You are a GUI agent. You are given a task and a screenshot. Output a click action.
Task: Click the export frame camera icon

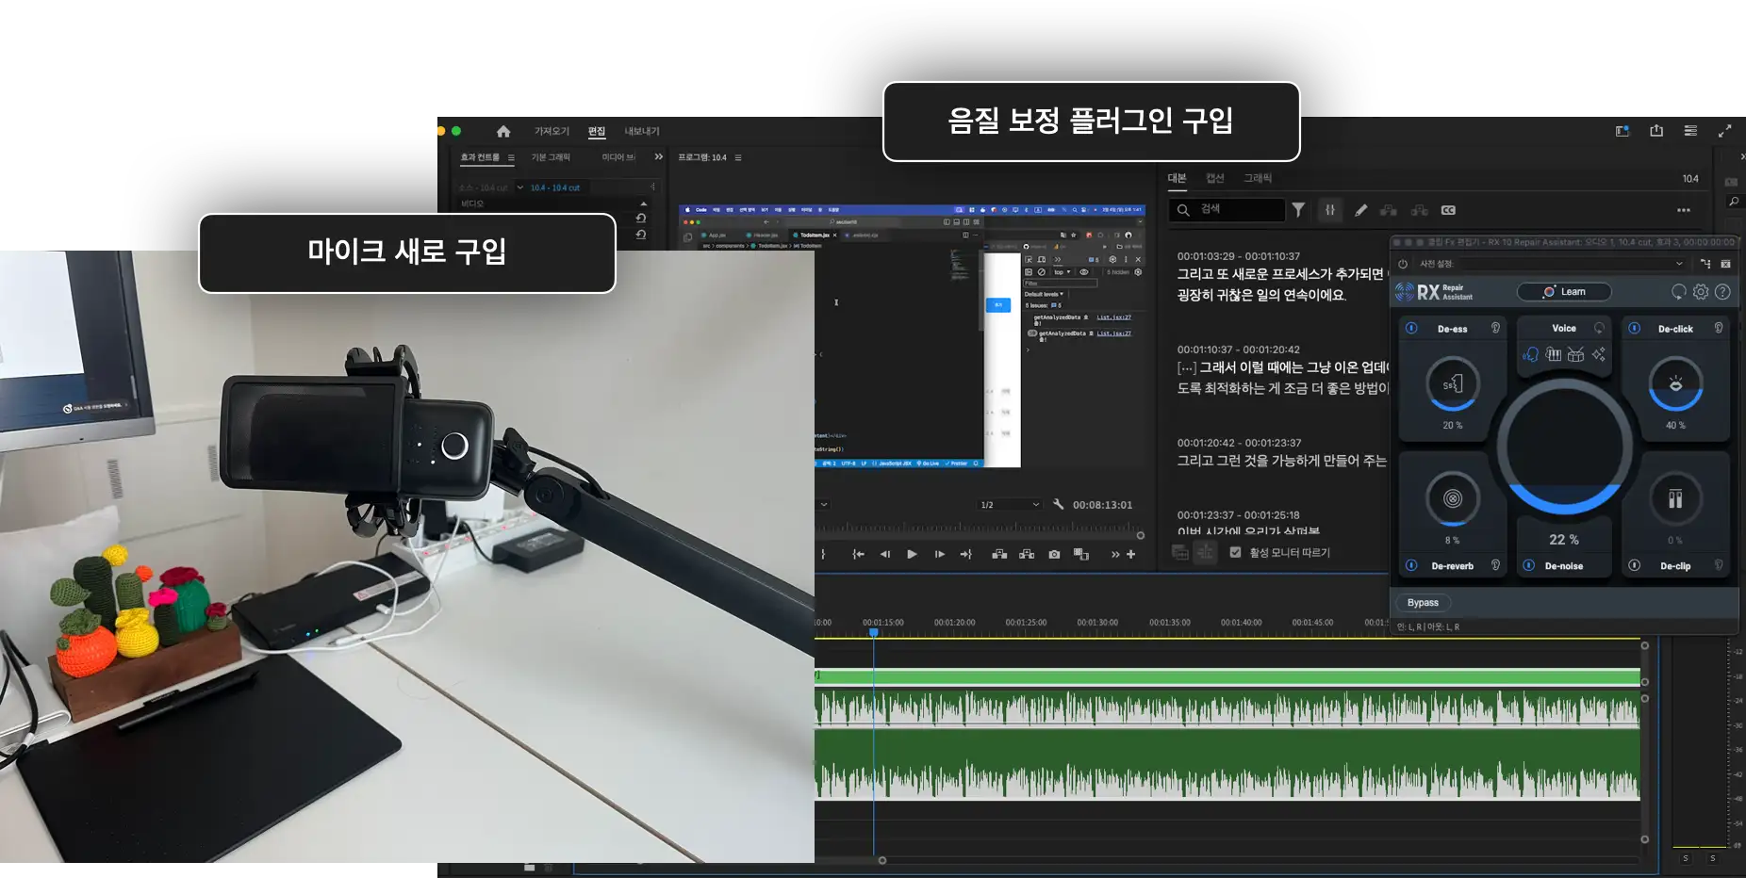pos(1054,555)
